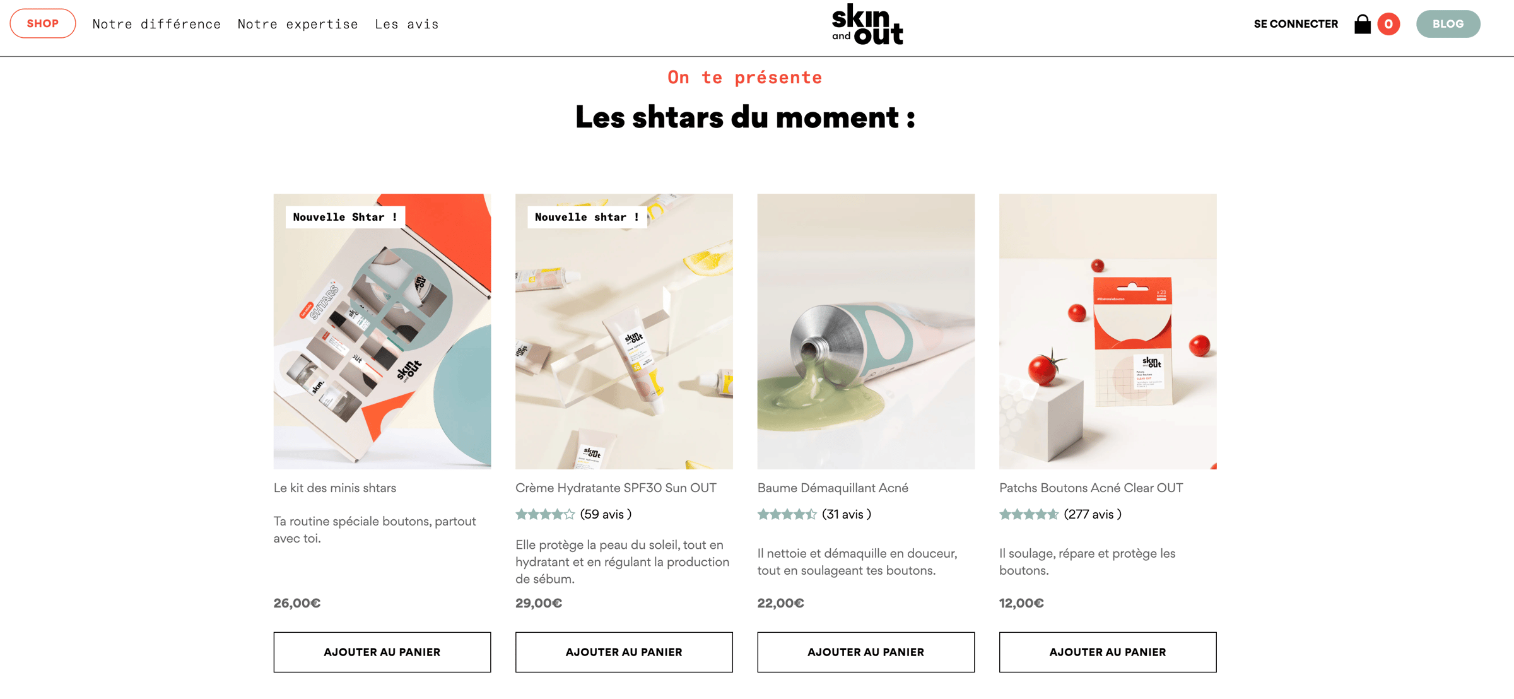
Task: Open Notre expertise menu item
Action: coord(298,24)
